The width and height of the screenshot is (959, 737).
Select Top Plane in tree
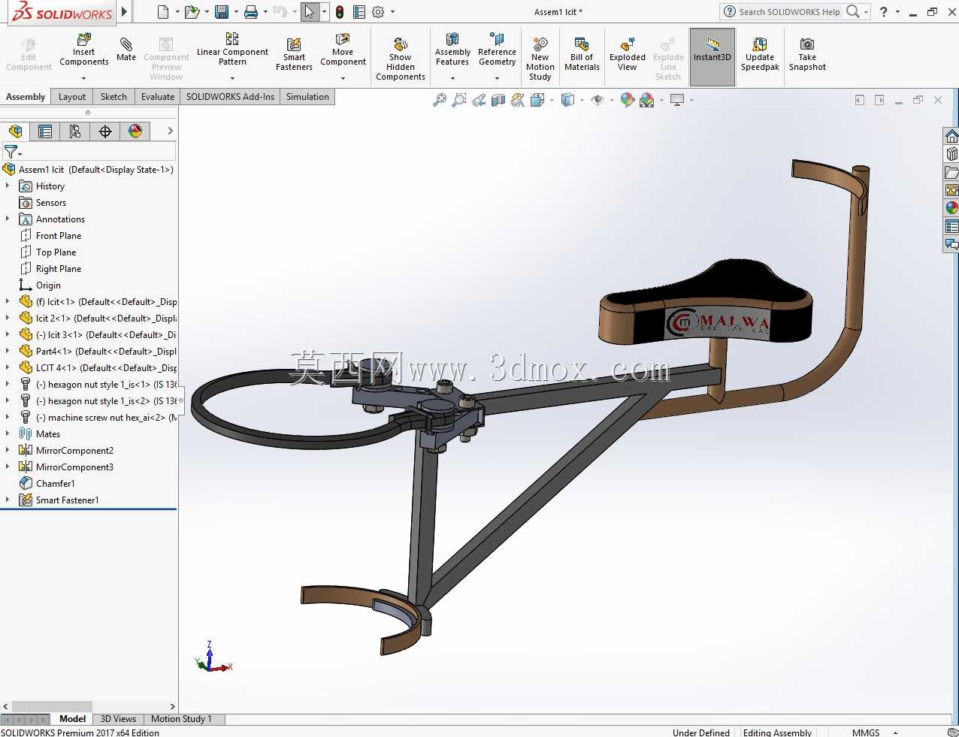pos(56,252)
